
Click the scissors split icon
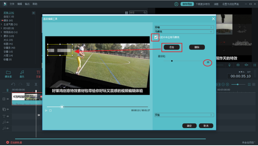coord(36,84)
